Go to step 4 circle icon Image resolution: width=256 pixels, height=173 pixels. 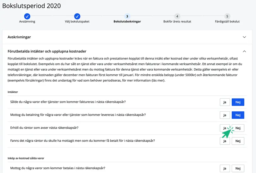point(177,16)
